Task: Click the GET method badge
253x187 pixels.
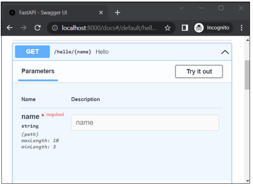Action: [x=32, y=52]
